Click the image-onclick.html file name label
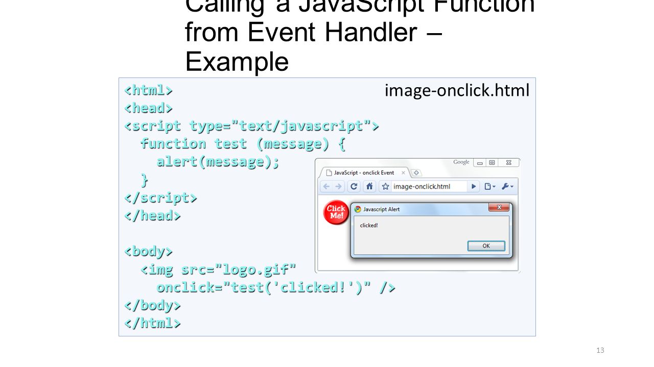The image size is (654, 367). [457, 91]
